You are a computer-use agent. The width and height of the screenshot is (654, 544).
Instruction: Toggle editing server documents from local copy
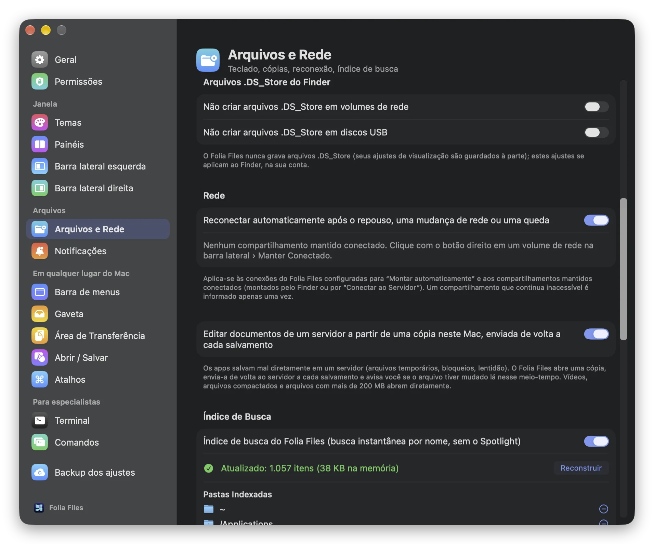tap(596, 334)
